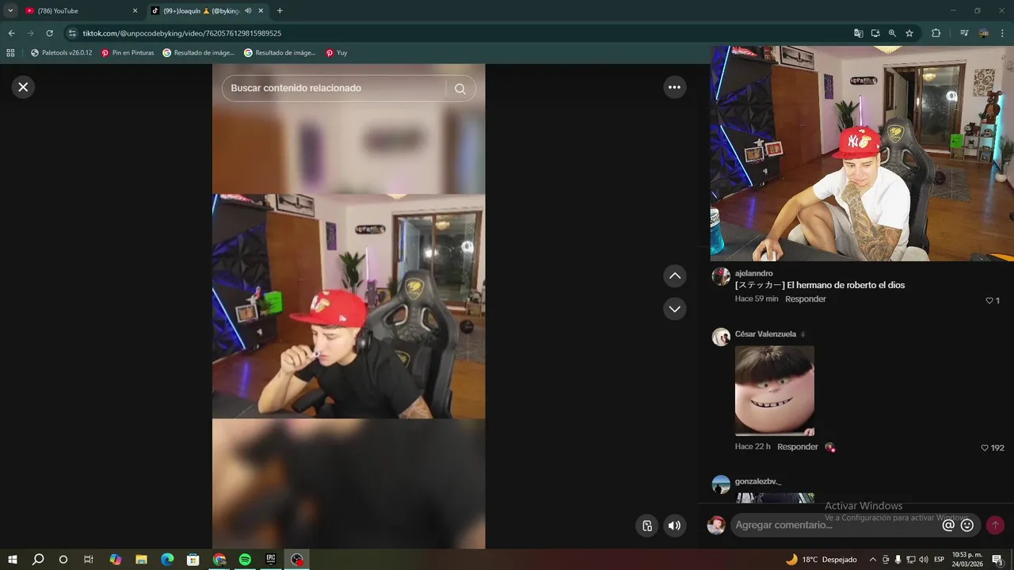This screenshot has height=570, width=1014.
Task: Open the three-dot more options menu on video
Action: point(674,87)
